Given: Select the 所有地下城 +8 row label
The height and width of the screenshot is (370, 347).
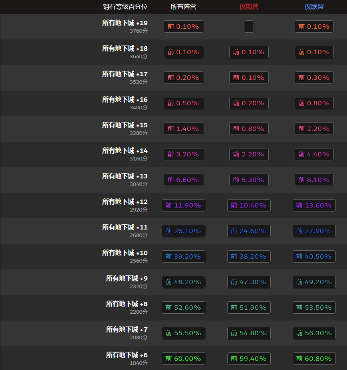Looking at the screenshot, I should (127, 304).
